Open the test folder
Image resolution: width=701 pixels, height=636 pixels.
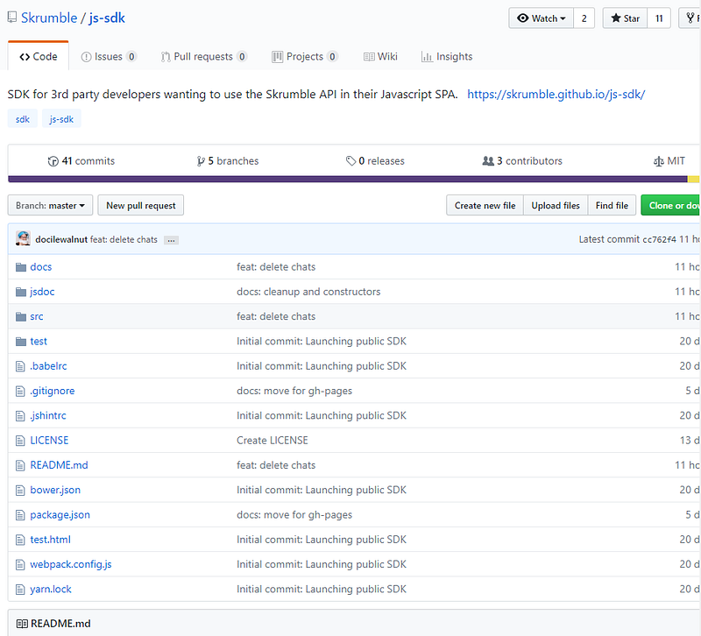click(x=39, y=341)
